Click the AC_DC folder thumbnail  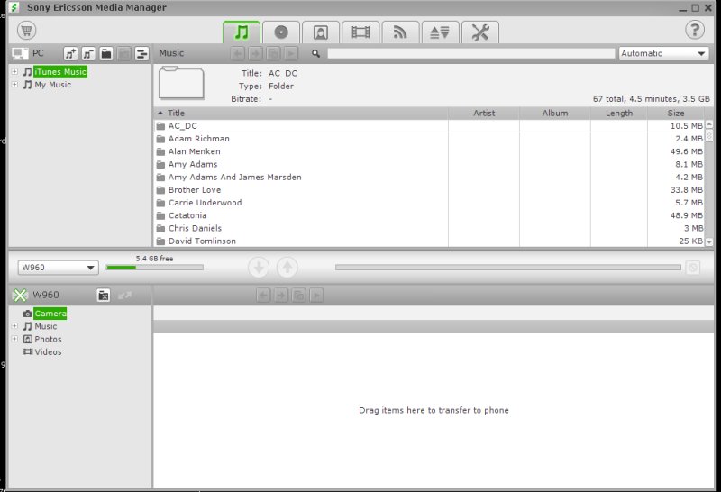click(182, 83)
